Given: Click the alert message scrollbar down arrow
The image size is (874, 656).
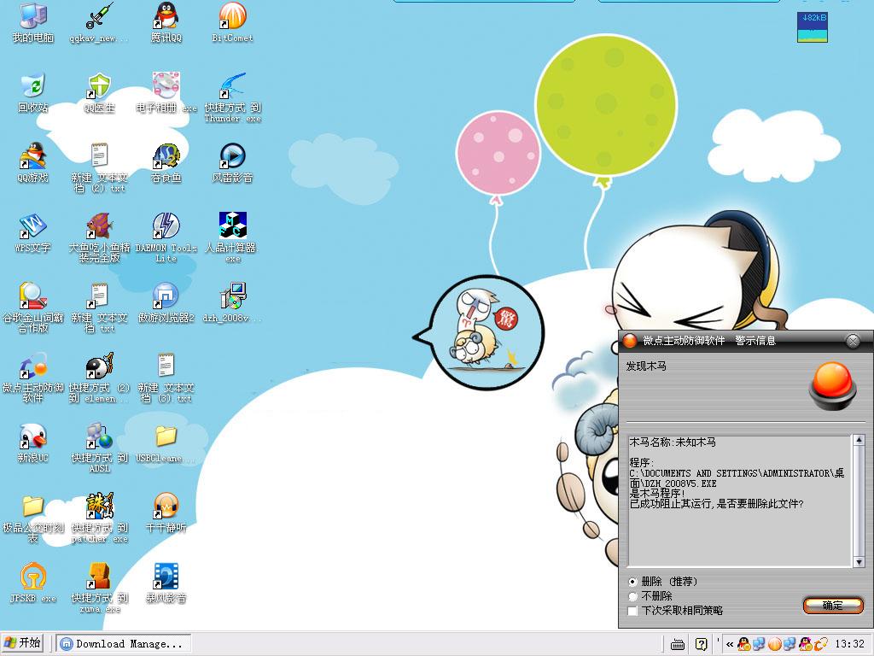Looking at the screenshot, I should point(859,562).
